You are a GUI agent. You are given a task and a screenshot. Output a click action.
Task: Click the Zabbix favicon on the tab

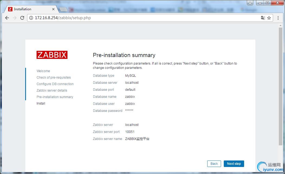click(x=10, y=9)
